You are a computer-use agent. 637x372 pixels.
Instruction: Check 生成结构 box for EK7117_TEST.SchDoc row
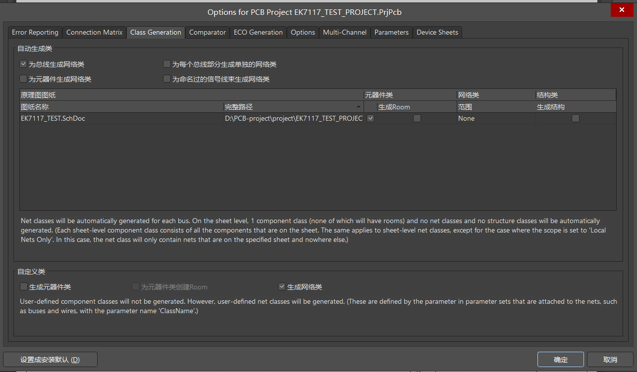tap(576, 118)
